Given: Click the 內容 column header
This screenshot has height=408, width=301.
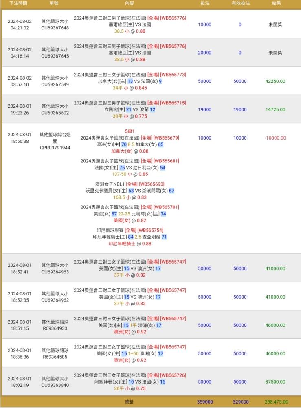Looking at the screenshot, I should pyautogui.click(x=130, y=3).
